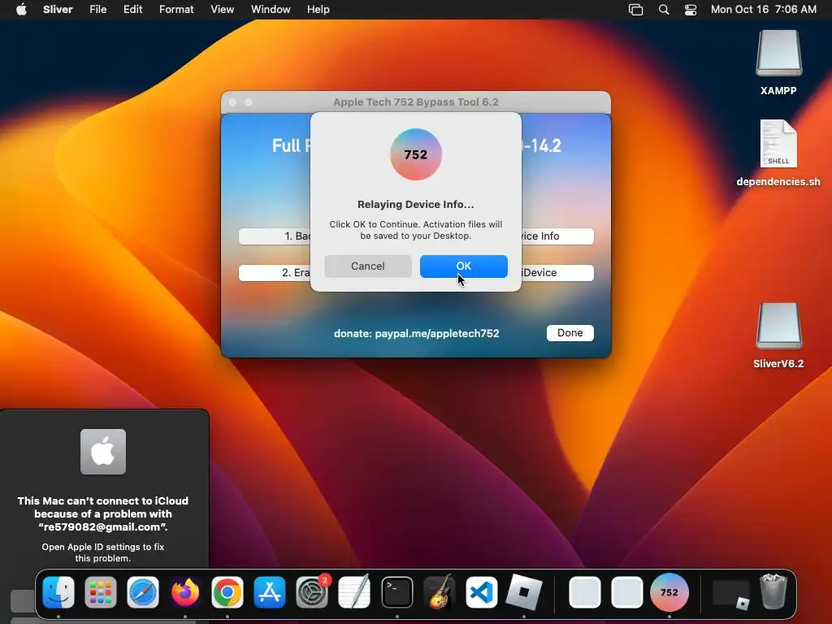Open Finder from the Dock
Image resolution: width=832 pixels, height=624 pixels.
tap(58, 591)
